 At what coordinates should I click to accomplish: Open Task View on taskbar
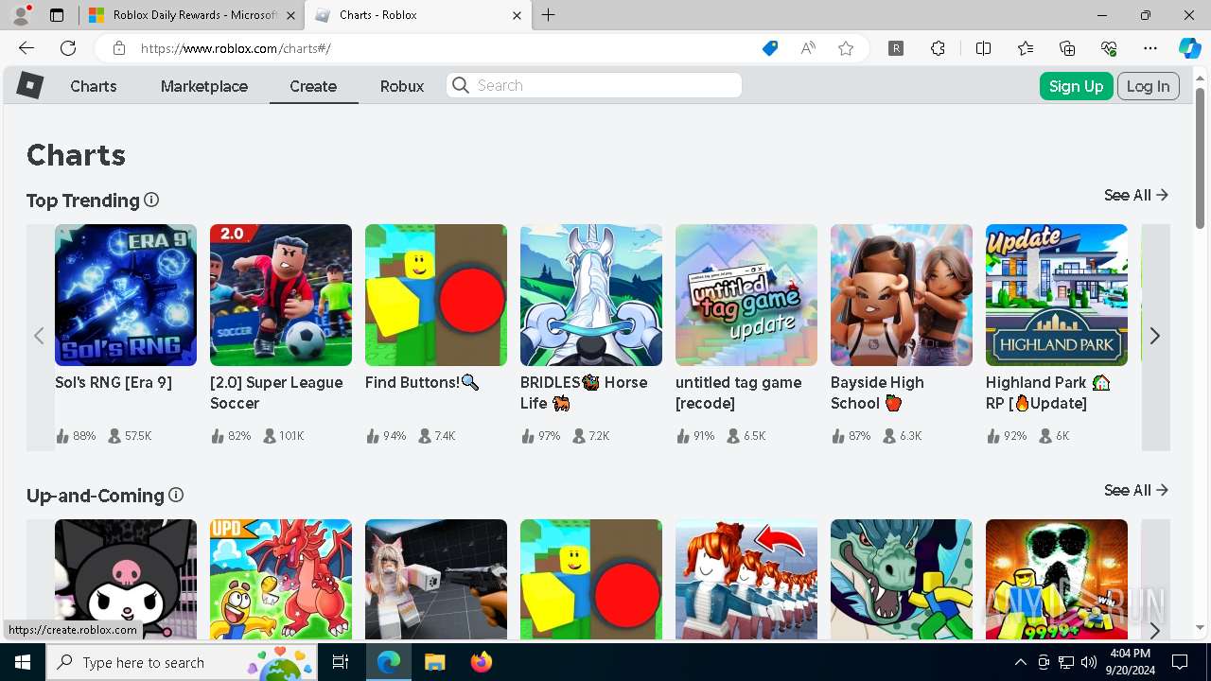tap(341, 662)
